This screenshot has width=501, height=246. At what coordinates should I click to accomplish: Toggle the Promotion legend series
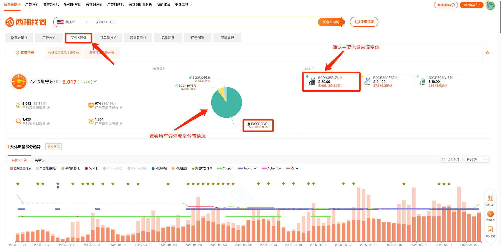248,168
